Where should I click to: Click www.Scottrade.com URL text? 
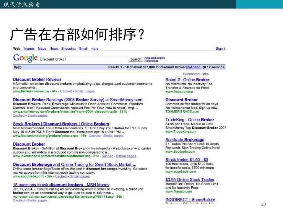pos(180,152)
